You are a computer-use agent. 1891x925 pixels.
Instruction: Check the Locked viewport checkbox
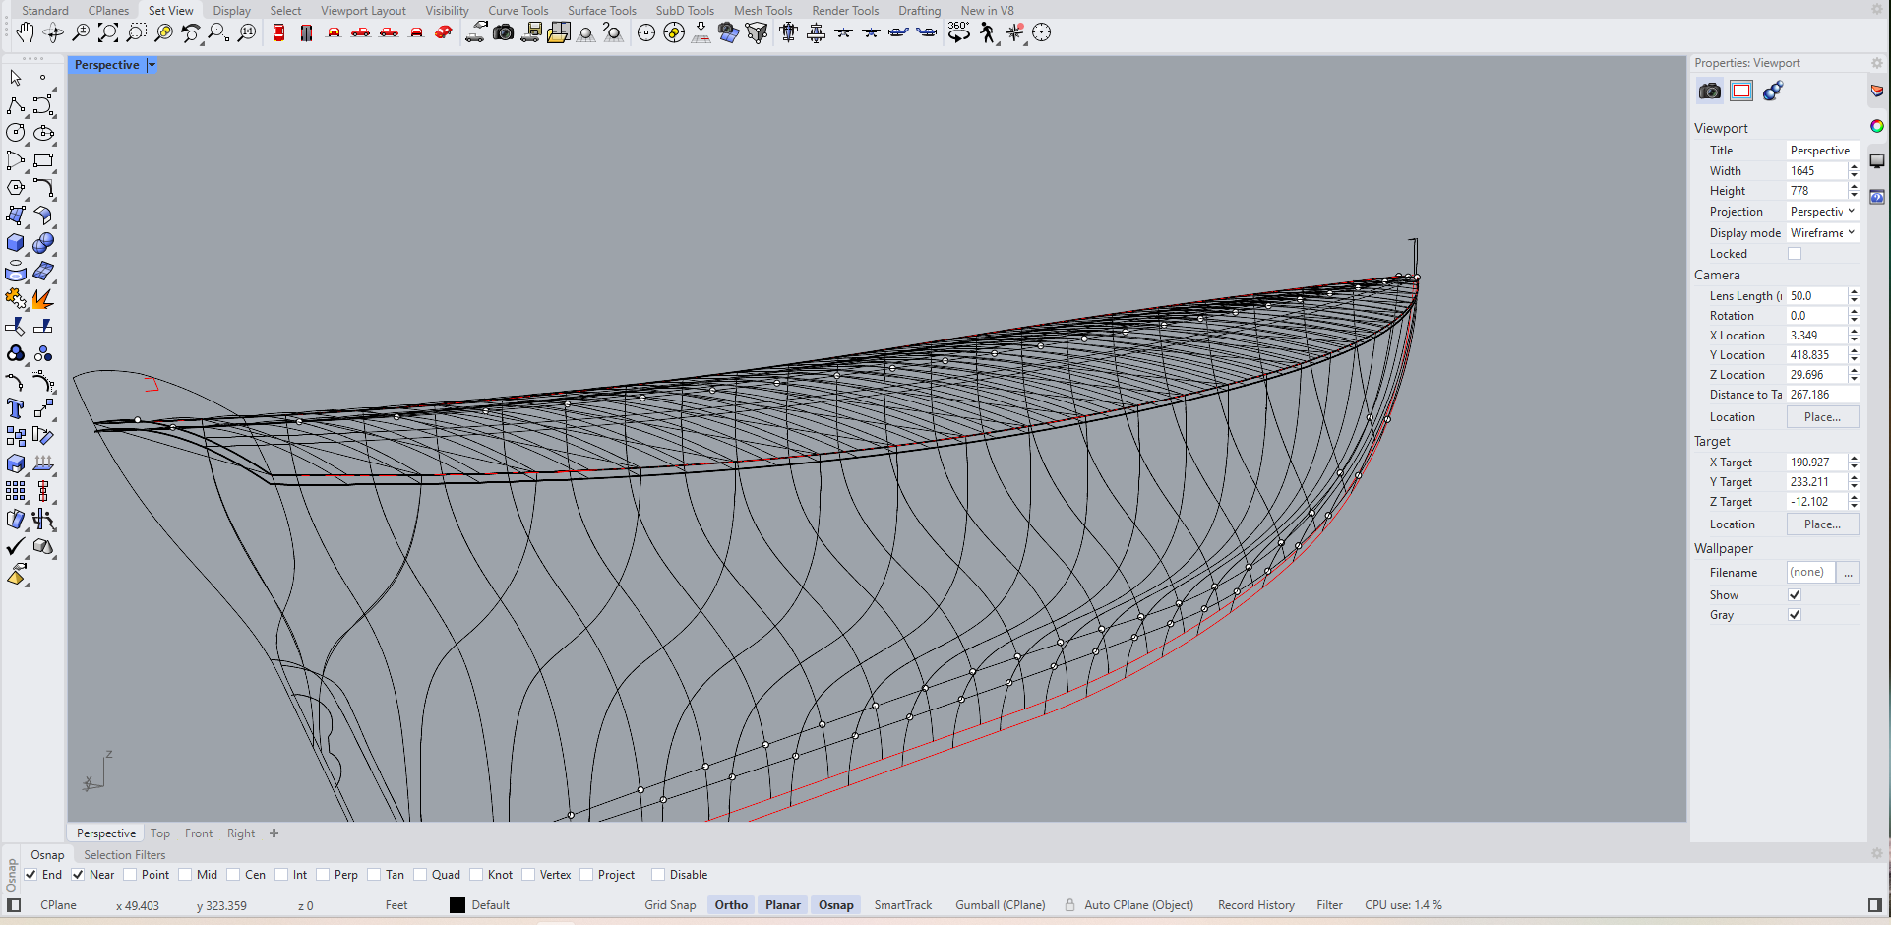(x=1795, y=254)
